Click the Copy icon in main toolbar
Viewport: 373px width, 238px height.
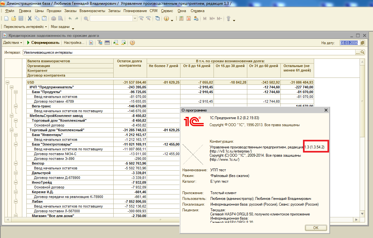click(37, 18)
